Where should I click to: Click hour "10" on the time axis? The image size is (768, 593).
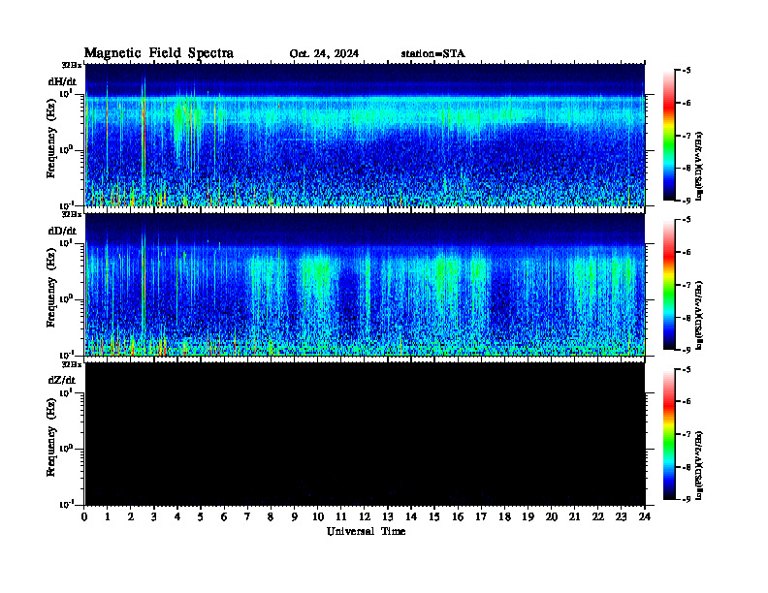coord(318,517)
